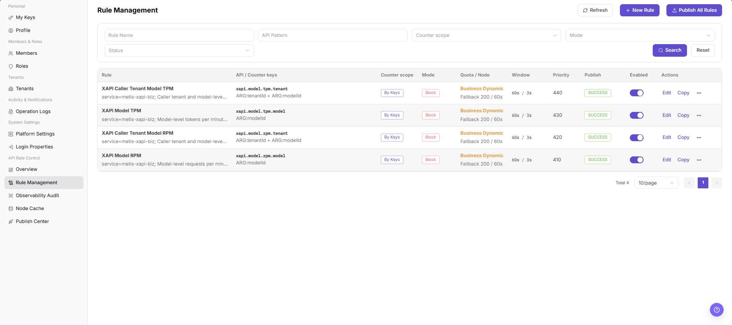Click the Overview grid icon

(11, 169)
